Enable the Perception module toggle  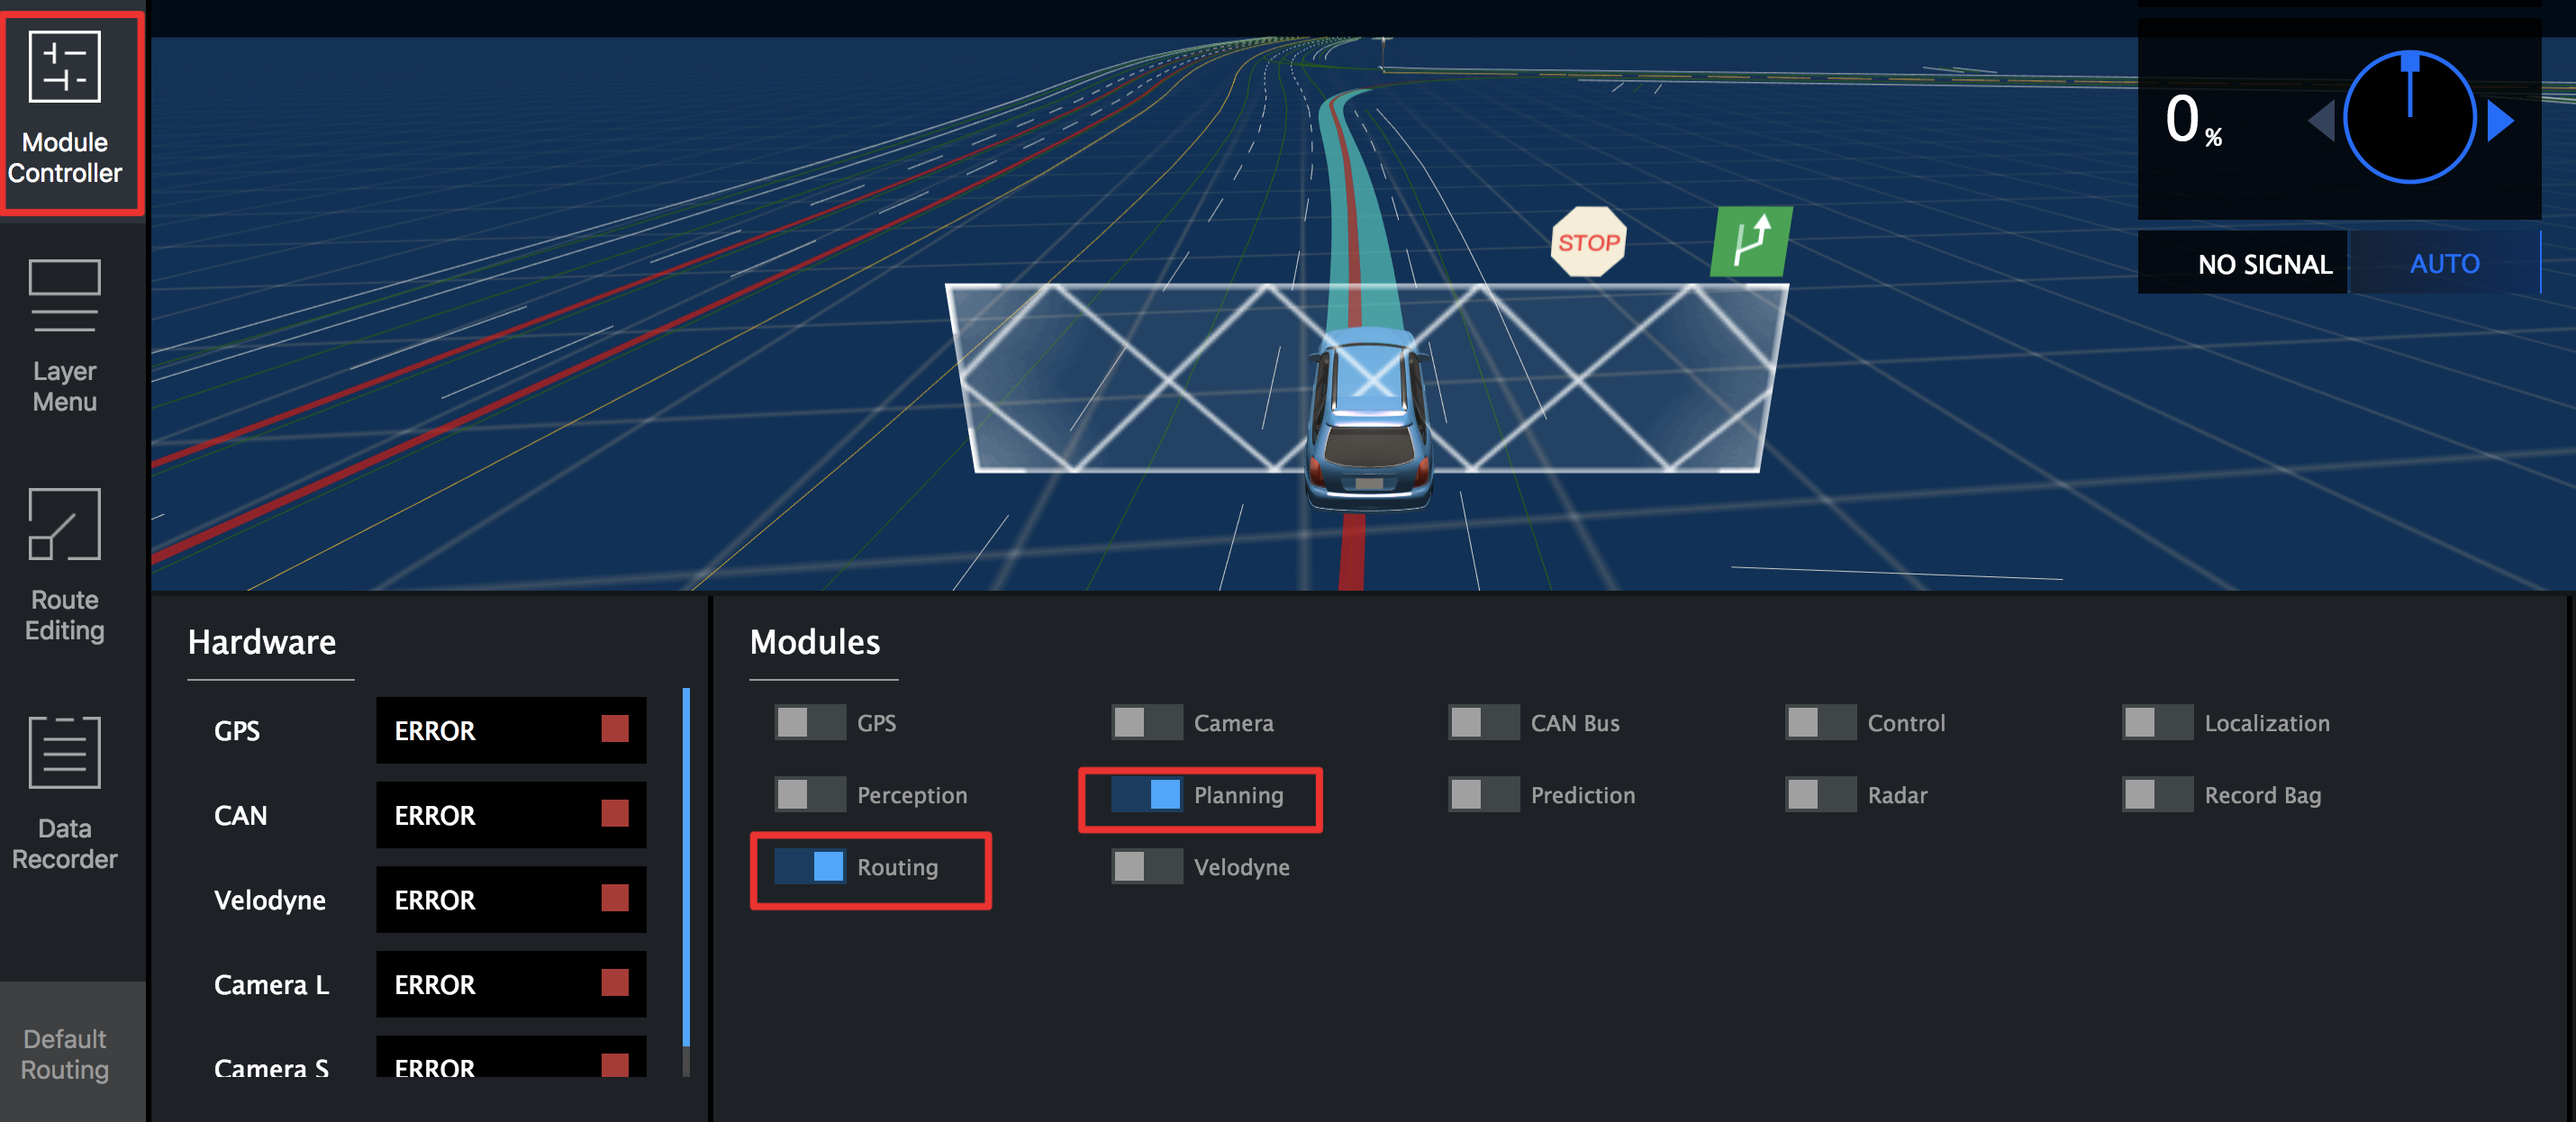click(810, 795)
